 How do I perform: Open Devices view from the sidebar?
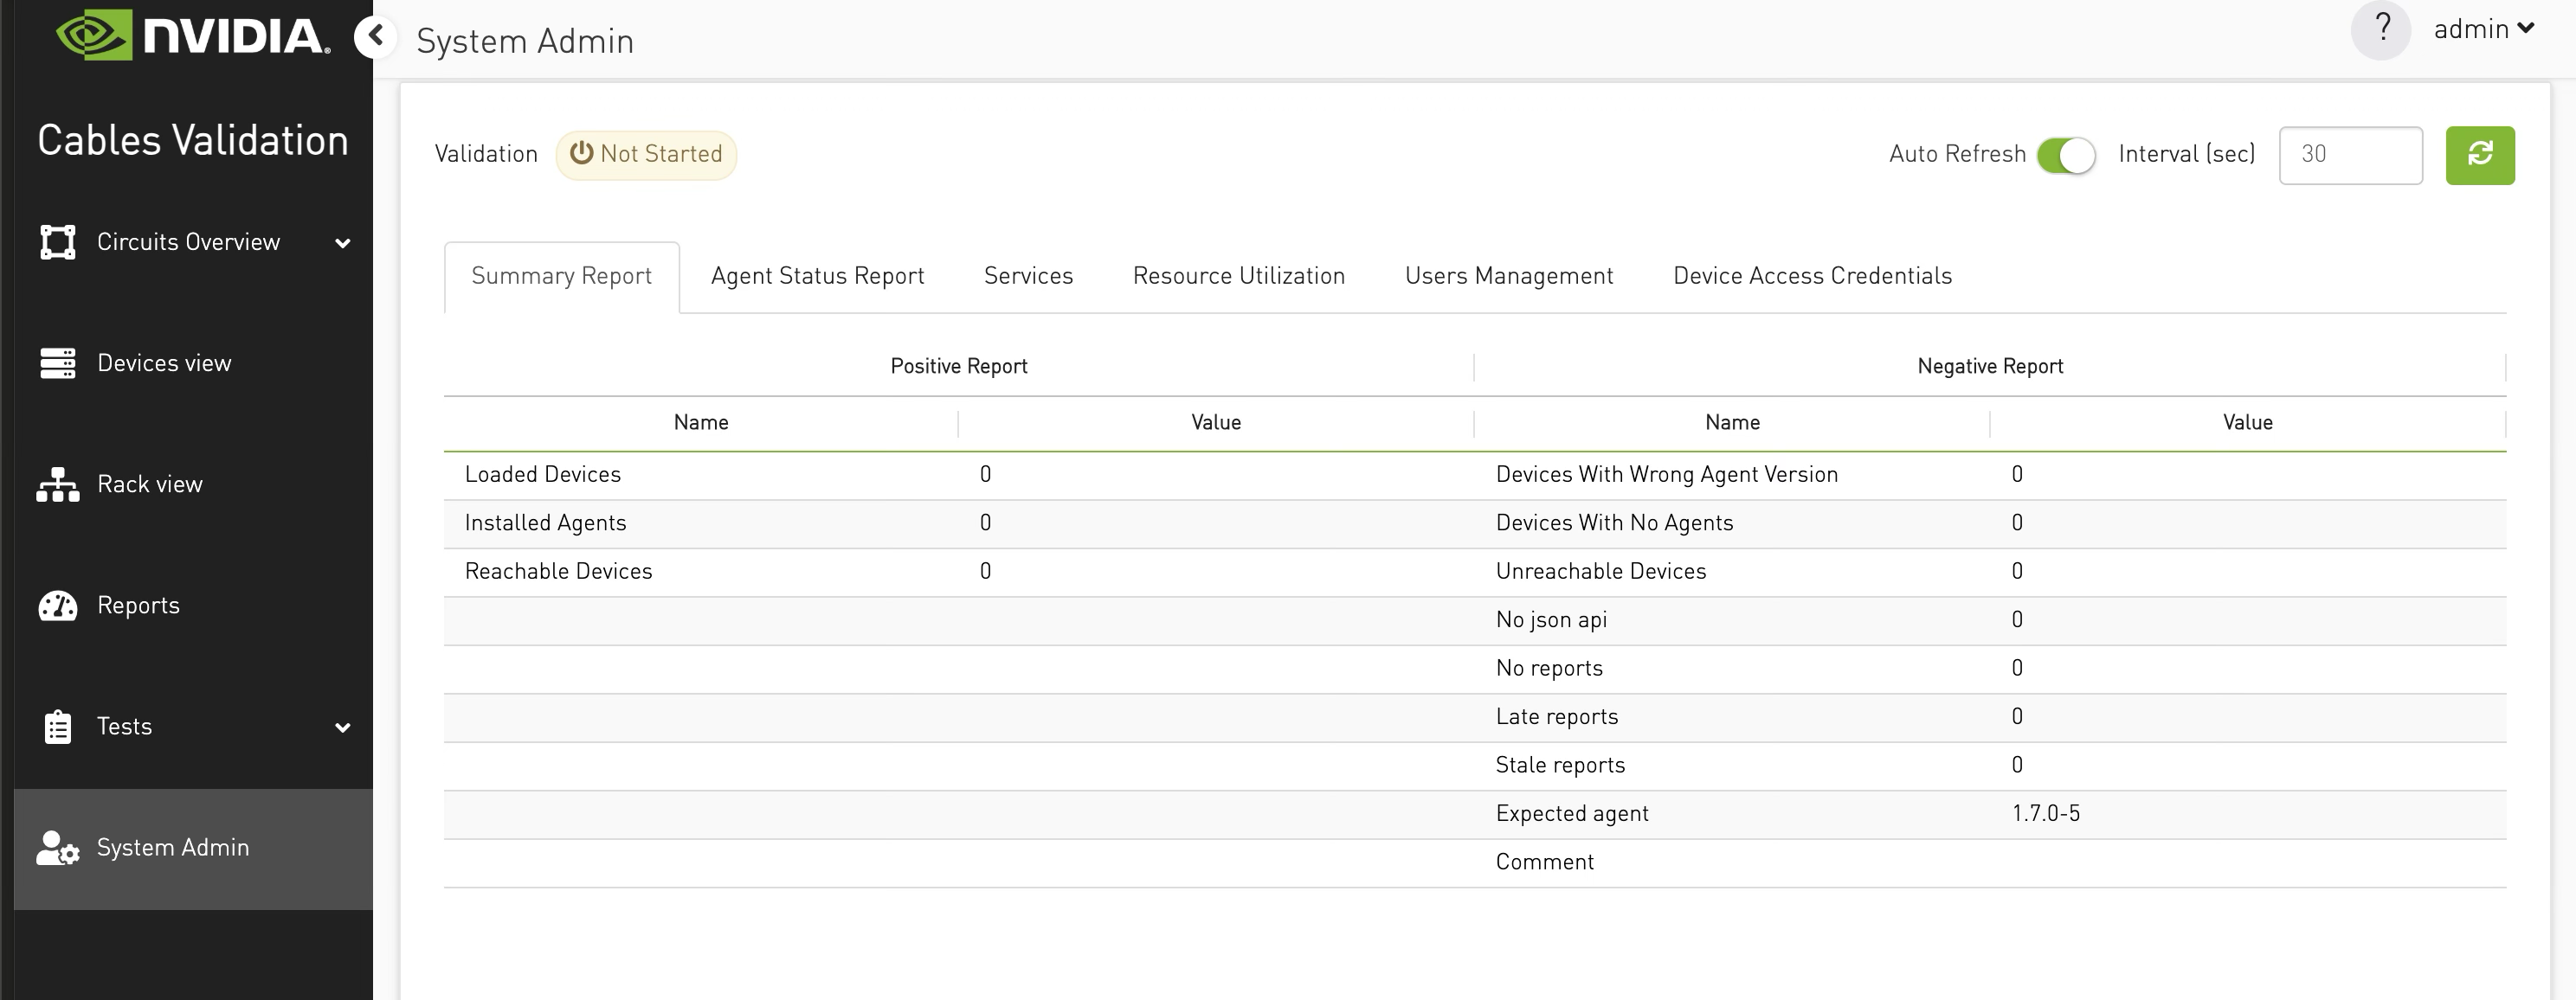pos(193,363)
